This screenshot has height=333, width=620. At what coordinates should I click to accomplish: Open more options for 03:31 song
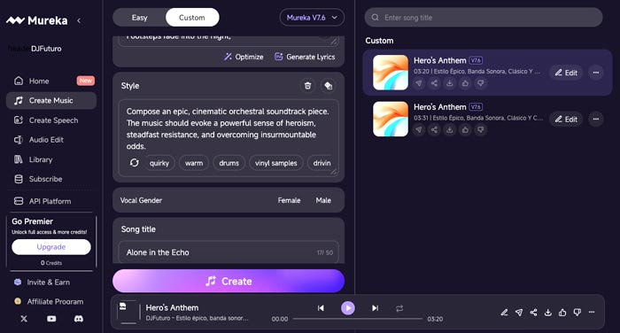click(x=596, y=119)
